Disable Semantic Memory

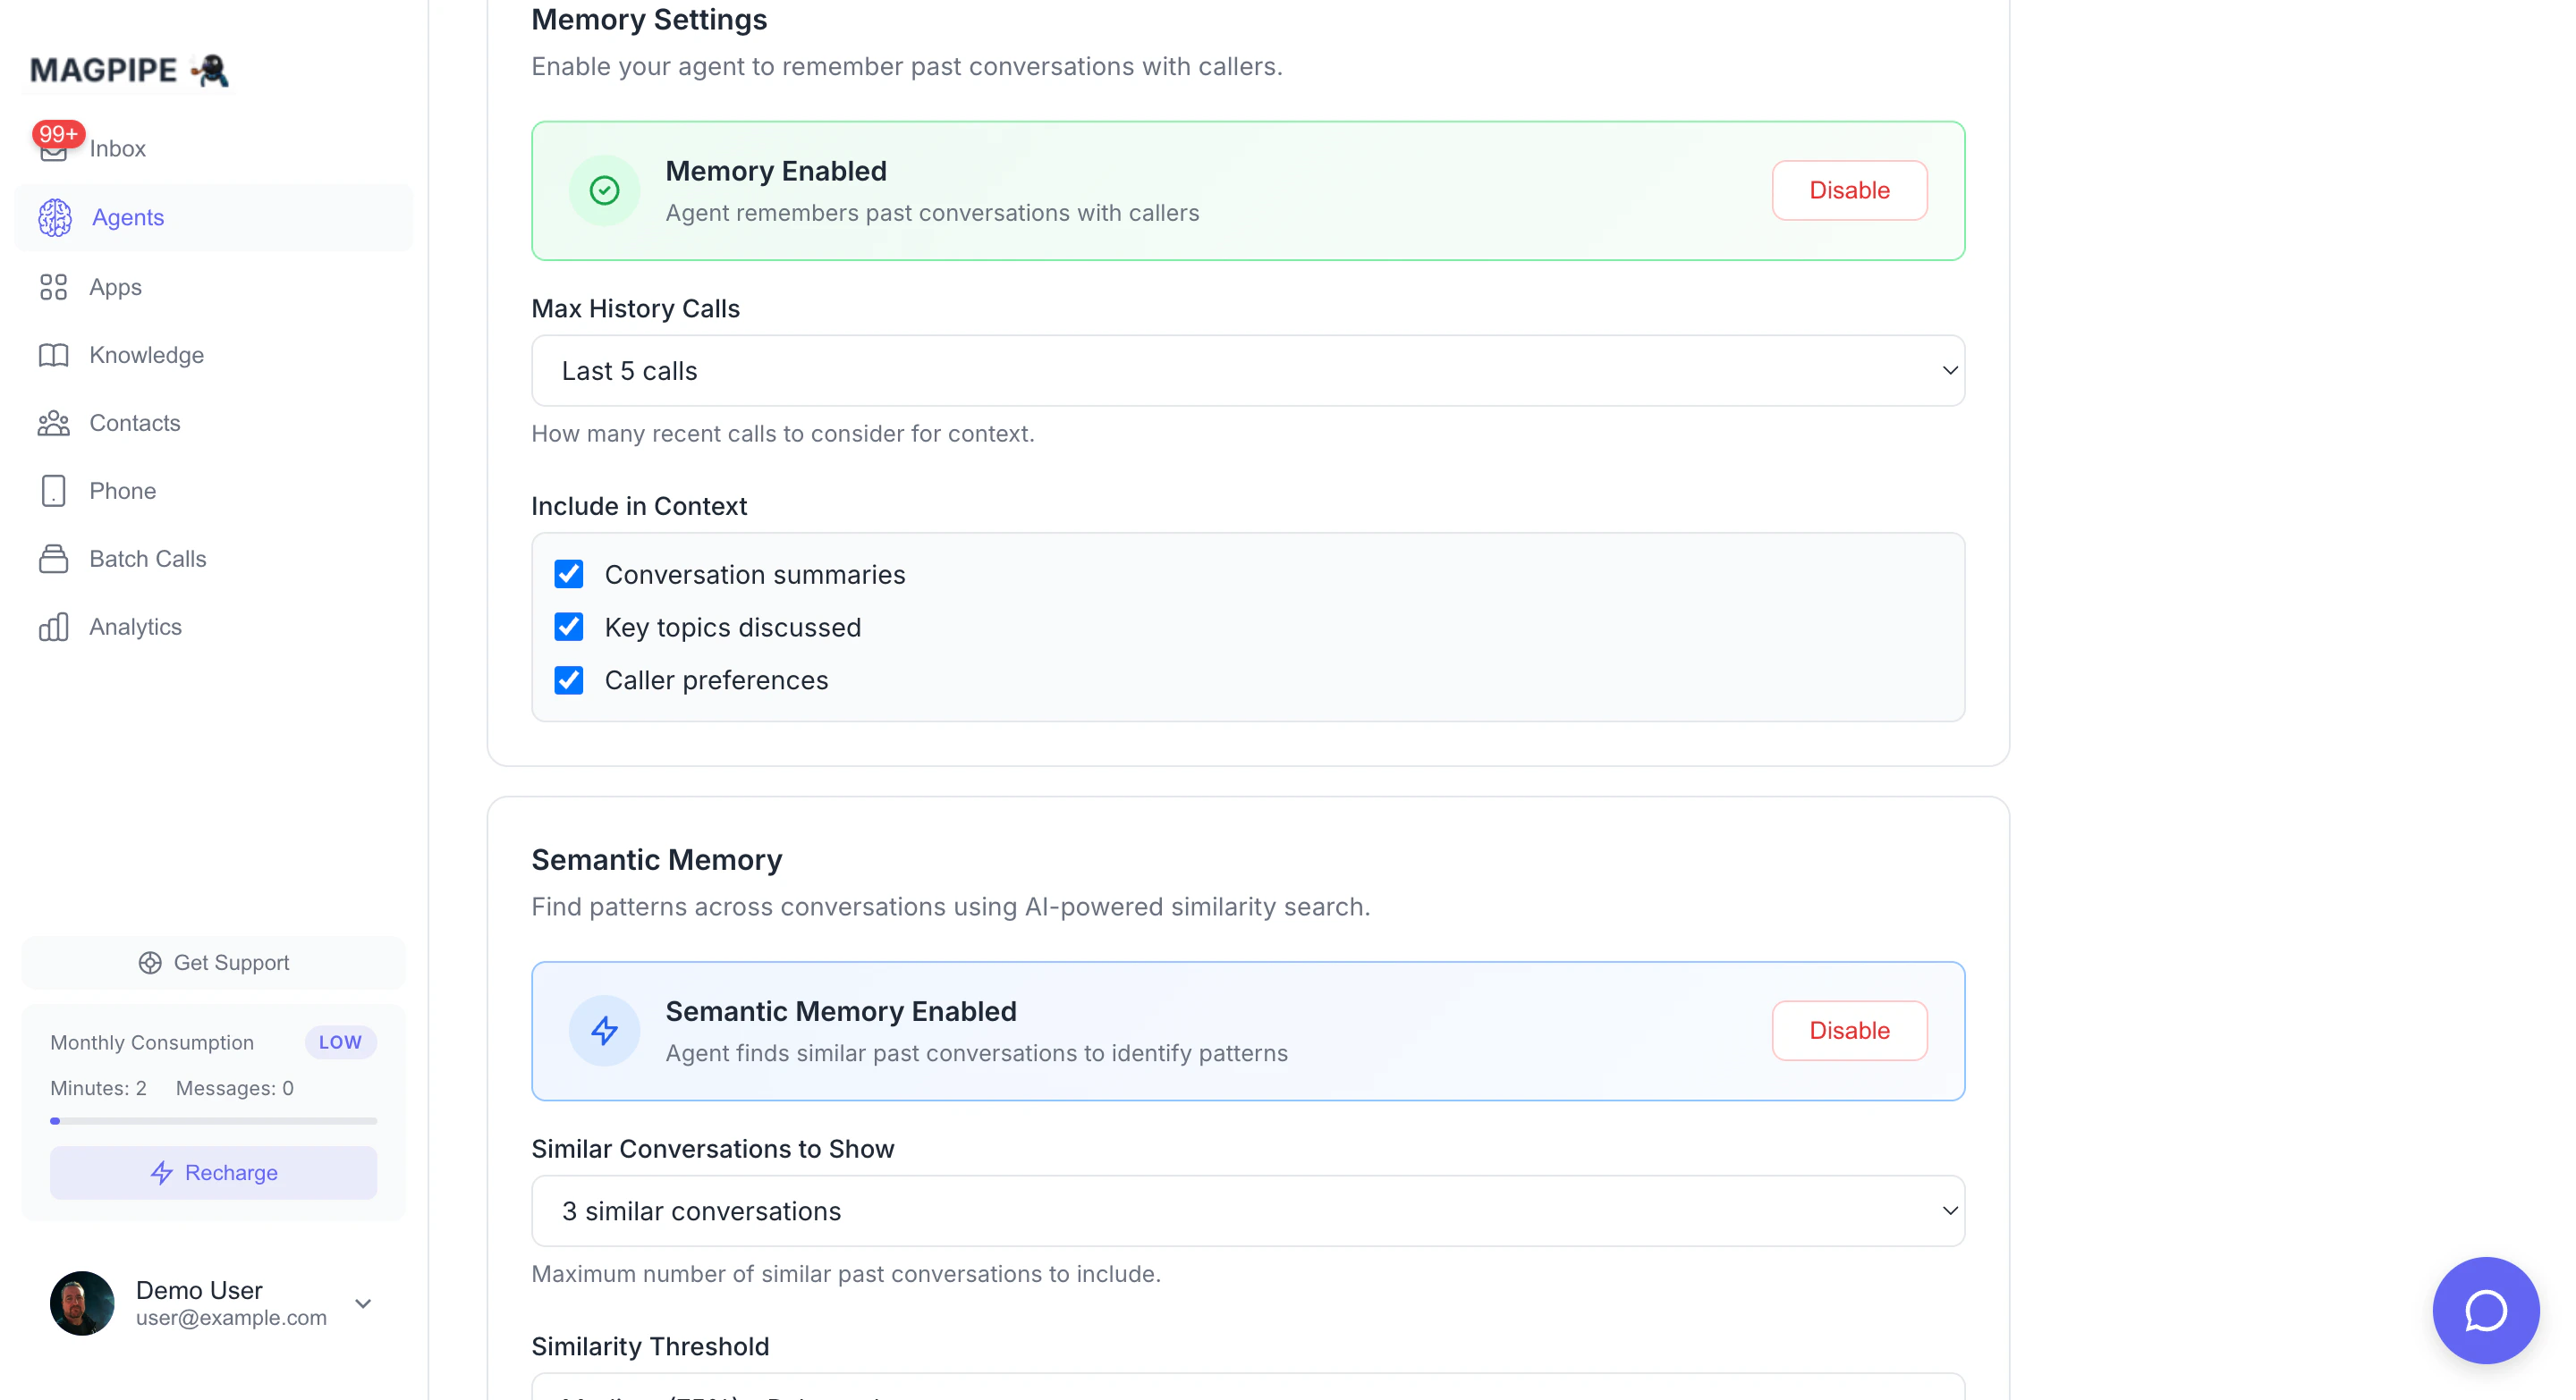(1848, 1030)
